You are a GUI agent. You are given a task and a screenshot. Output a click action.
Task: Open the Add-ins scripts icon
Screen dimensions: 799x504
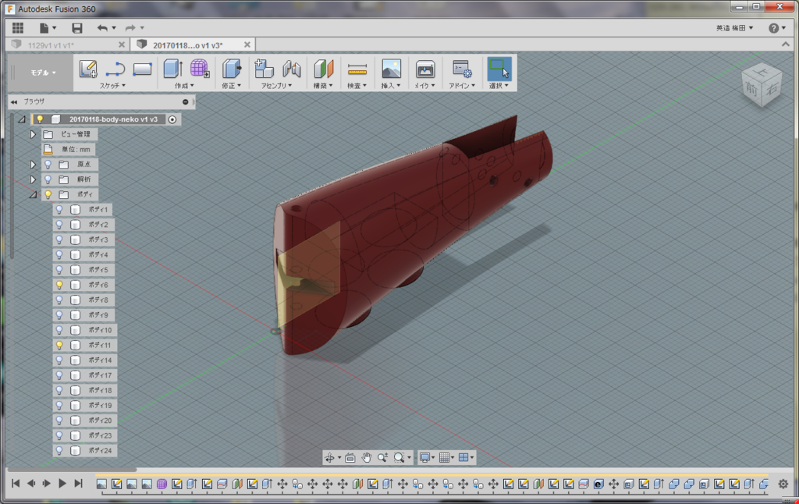click(462, 69)
